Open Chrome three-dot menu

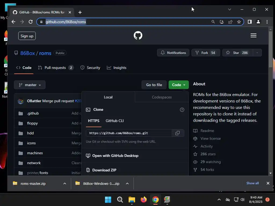(267, 22)
